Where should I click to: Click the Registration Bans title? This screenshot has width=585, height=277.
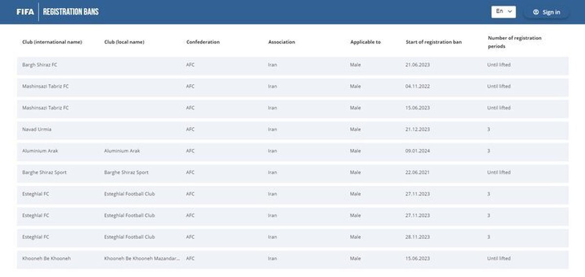coord(71,12)
